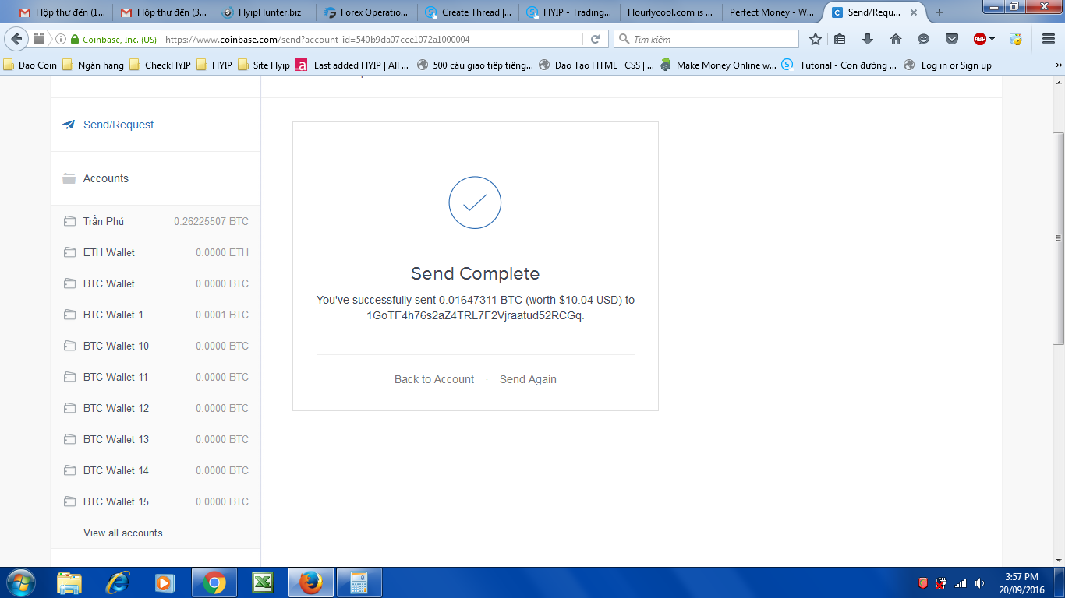
Task: Click the Adblock Plus ABP icon
Action: [x=979, y=39]
